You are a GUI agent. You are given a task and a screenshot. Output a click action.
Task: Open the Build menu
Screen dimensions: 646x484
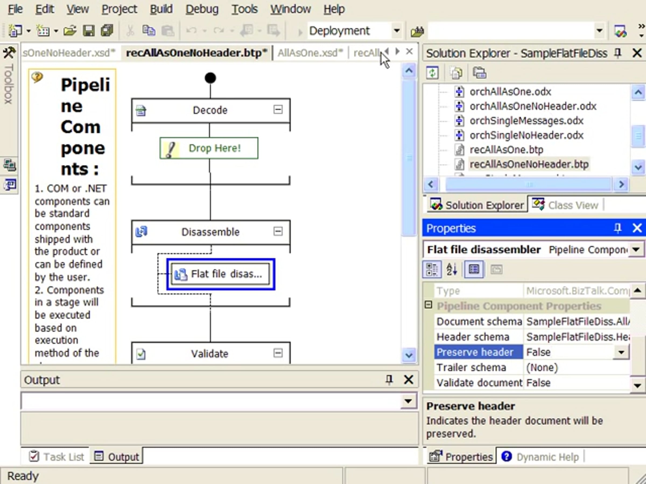click(161, 9)
